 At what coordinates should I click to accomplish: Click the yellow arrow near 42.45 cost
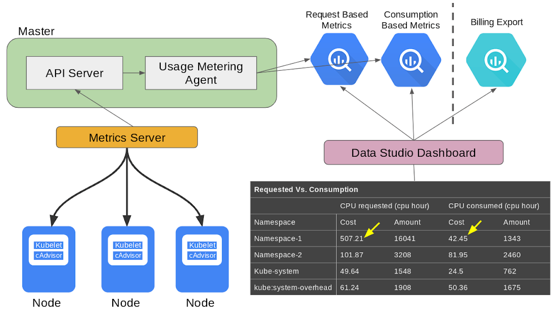pyautogui.click(x=475, y=228)
